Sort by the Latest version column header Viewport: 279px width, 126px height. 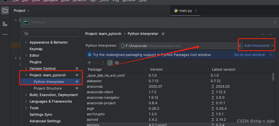tap(242, 70)
